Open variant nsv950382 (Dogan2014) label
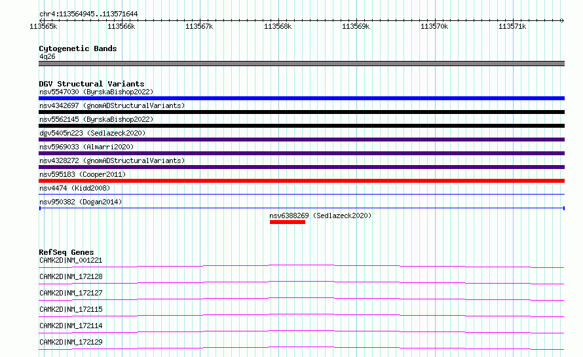This screenshot has height=357, width=583. [81, 202]
